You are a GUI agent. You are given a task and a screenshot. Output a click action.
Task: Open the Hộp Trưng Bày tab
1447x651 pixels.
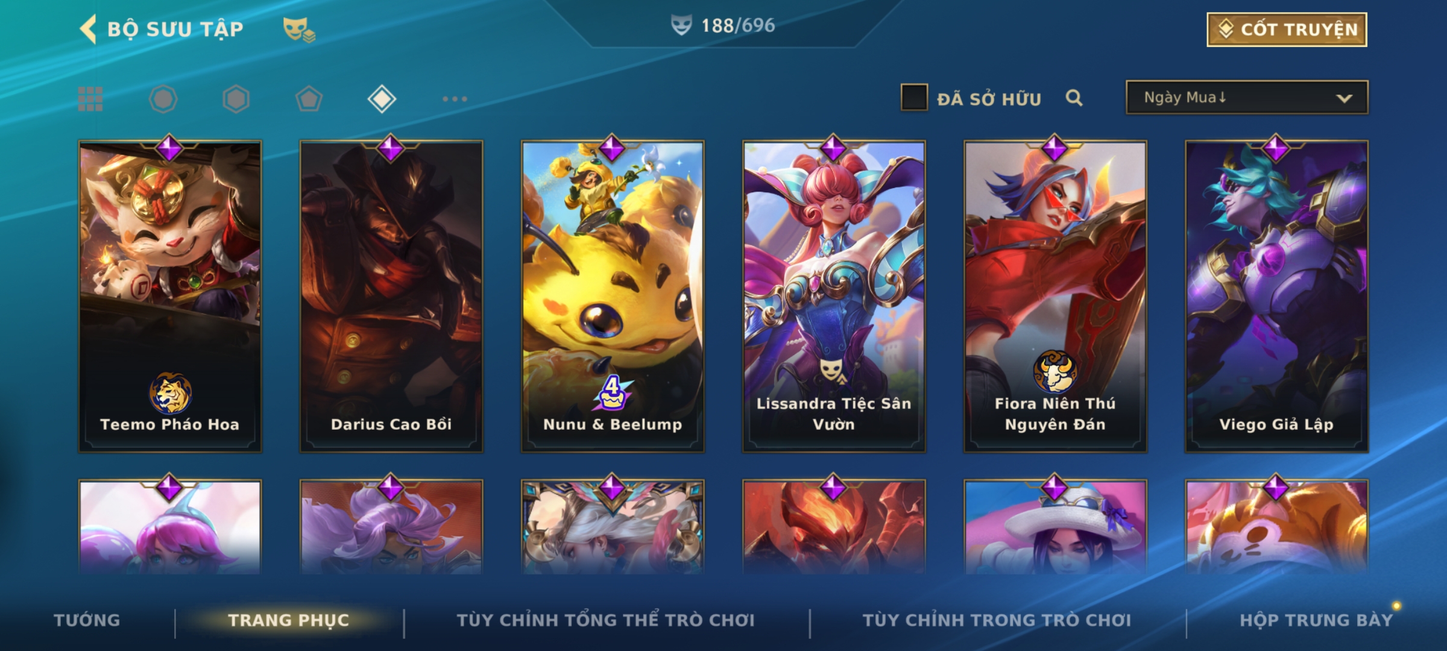1316,620
